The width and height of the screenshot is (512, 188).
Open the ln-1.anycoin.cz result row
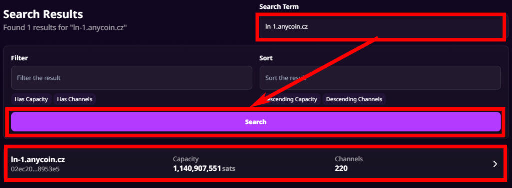pos(256,163)
